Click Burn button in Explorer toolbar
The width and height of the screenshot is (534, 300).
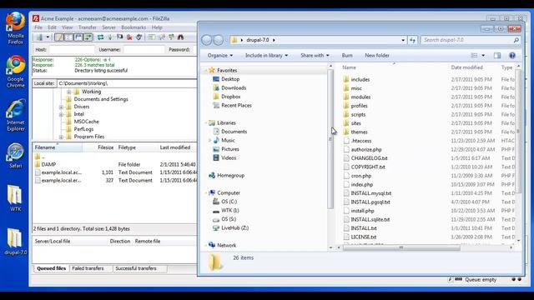click(x=347, y=55)
